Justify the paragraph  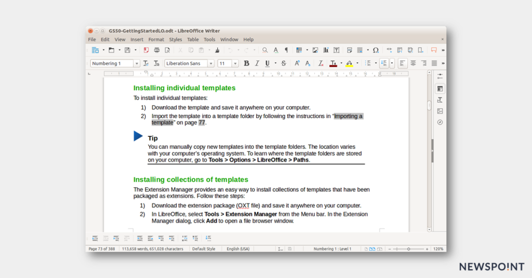pyautogui.click(x=434, y=63)
